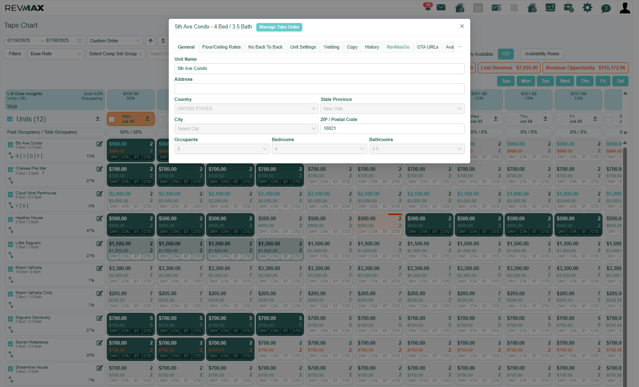Click the Unit Name input field

[x=319, y=69]
